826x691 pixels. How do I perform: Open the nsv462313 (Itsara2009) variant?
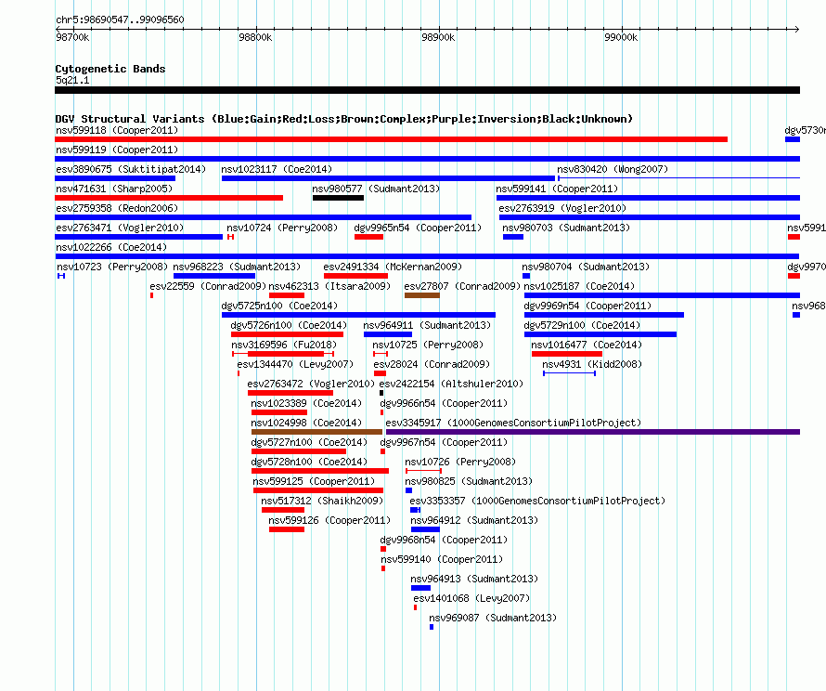tap(329, 286)
